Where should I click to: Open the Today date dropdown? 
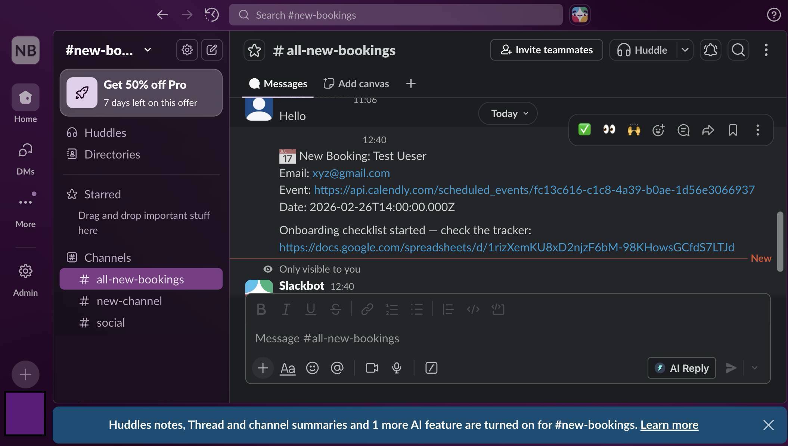pos(507,113)
